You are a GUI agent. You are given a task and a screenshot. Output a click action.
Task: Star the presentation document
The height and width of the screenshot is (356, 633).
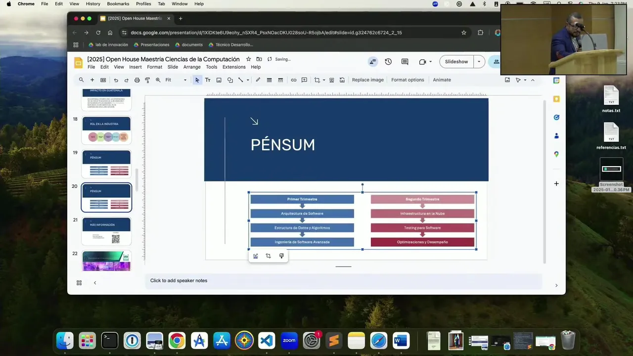tap(248, 59)
